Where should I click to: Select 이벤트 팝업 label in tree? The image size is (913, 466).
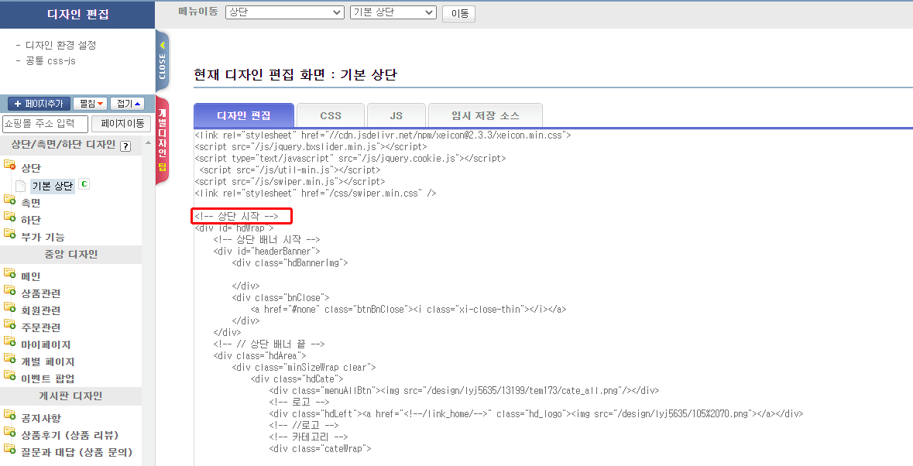48,379
